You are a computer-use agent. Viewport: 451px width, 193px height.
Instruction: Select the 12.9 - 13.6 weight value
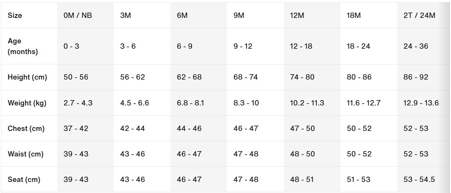(x=421, y=103)
